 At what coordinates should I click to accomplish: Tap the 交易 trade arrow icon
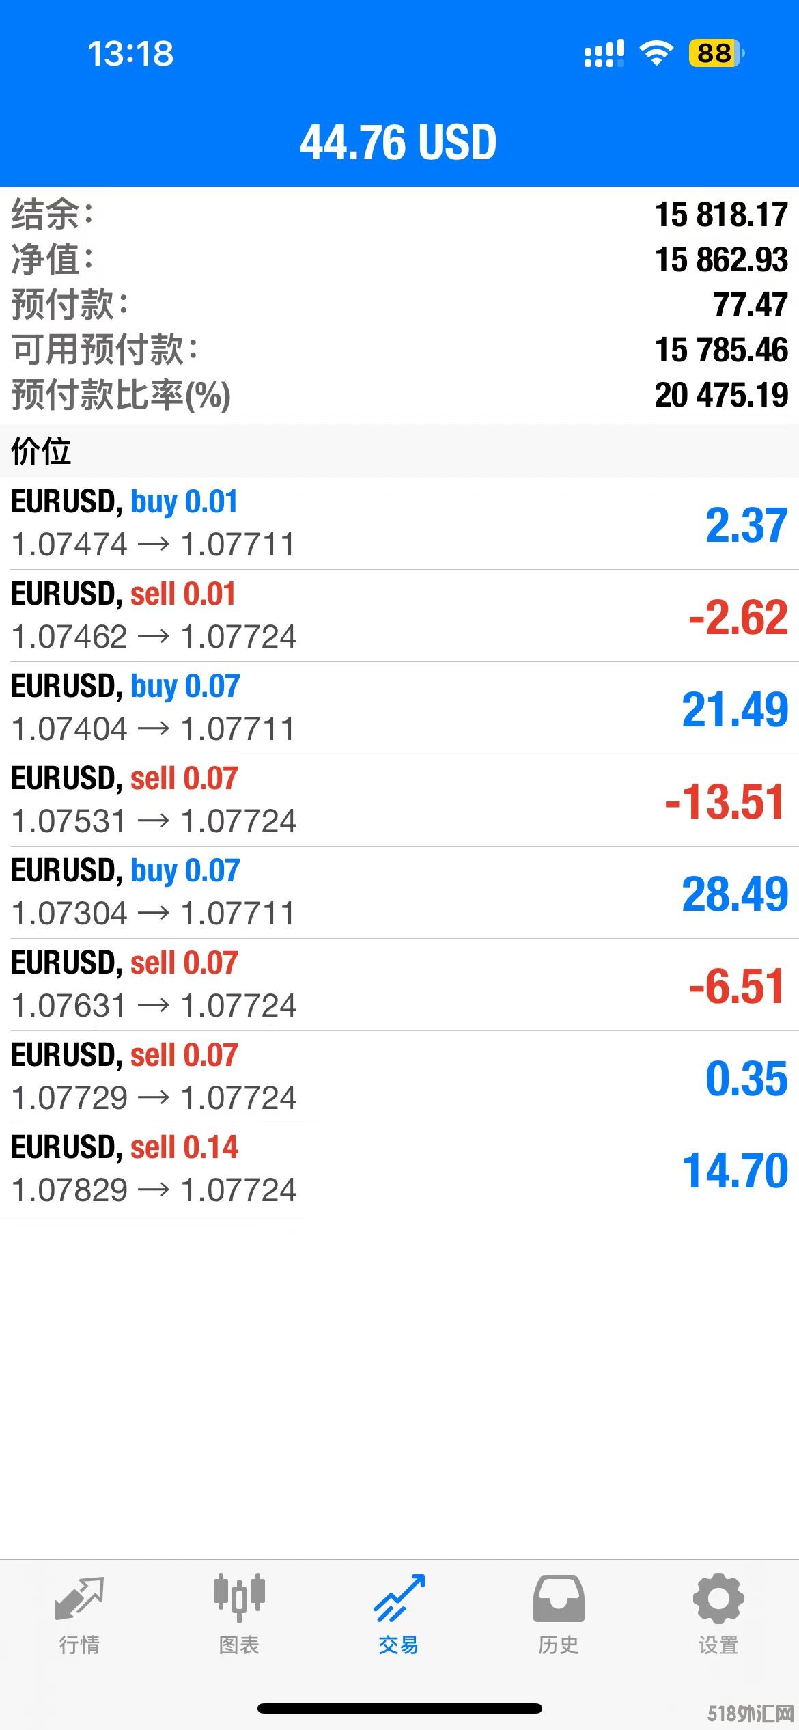(399, 1598)
